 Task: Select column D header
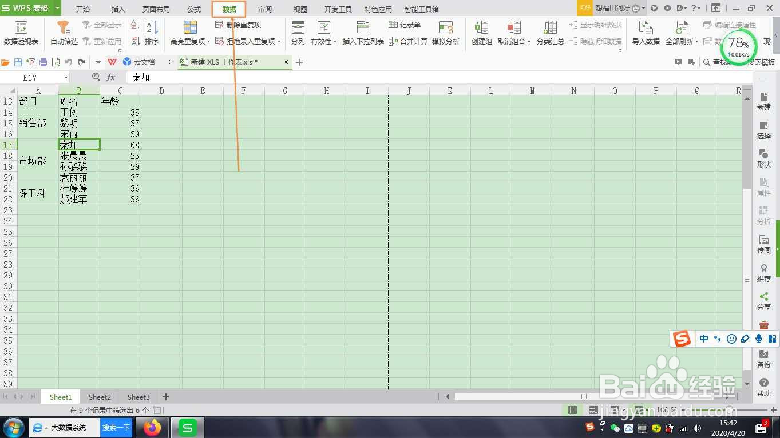(x=161, y=90)
